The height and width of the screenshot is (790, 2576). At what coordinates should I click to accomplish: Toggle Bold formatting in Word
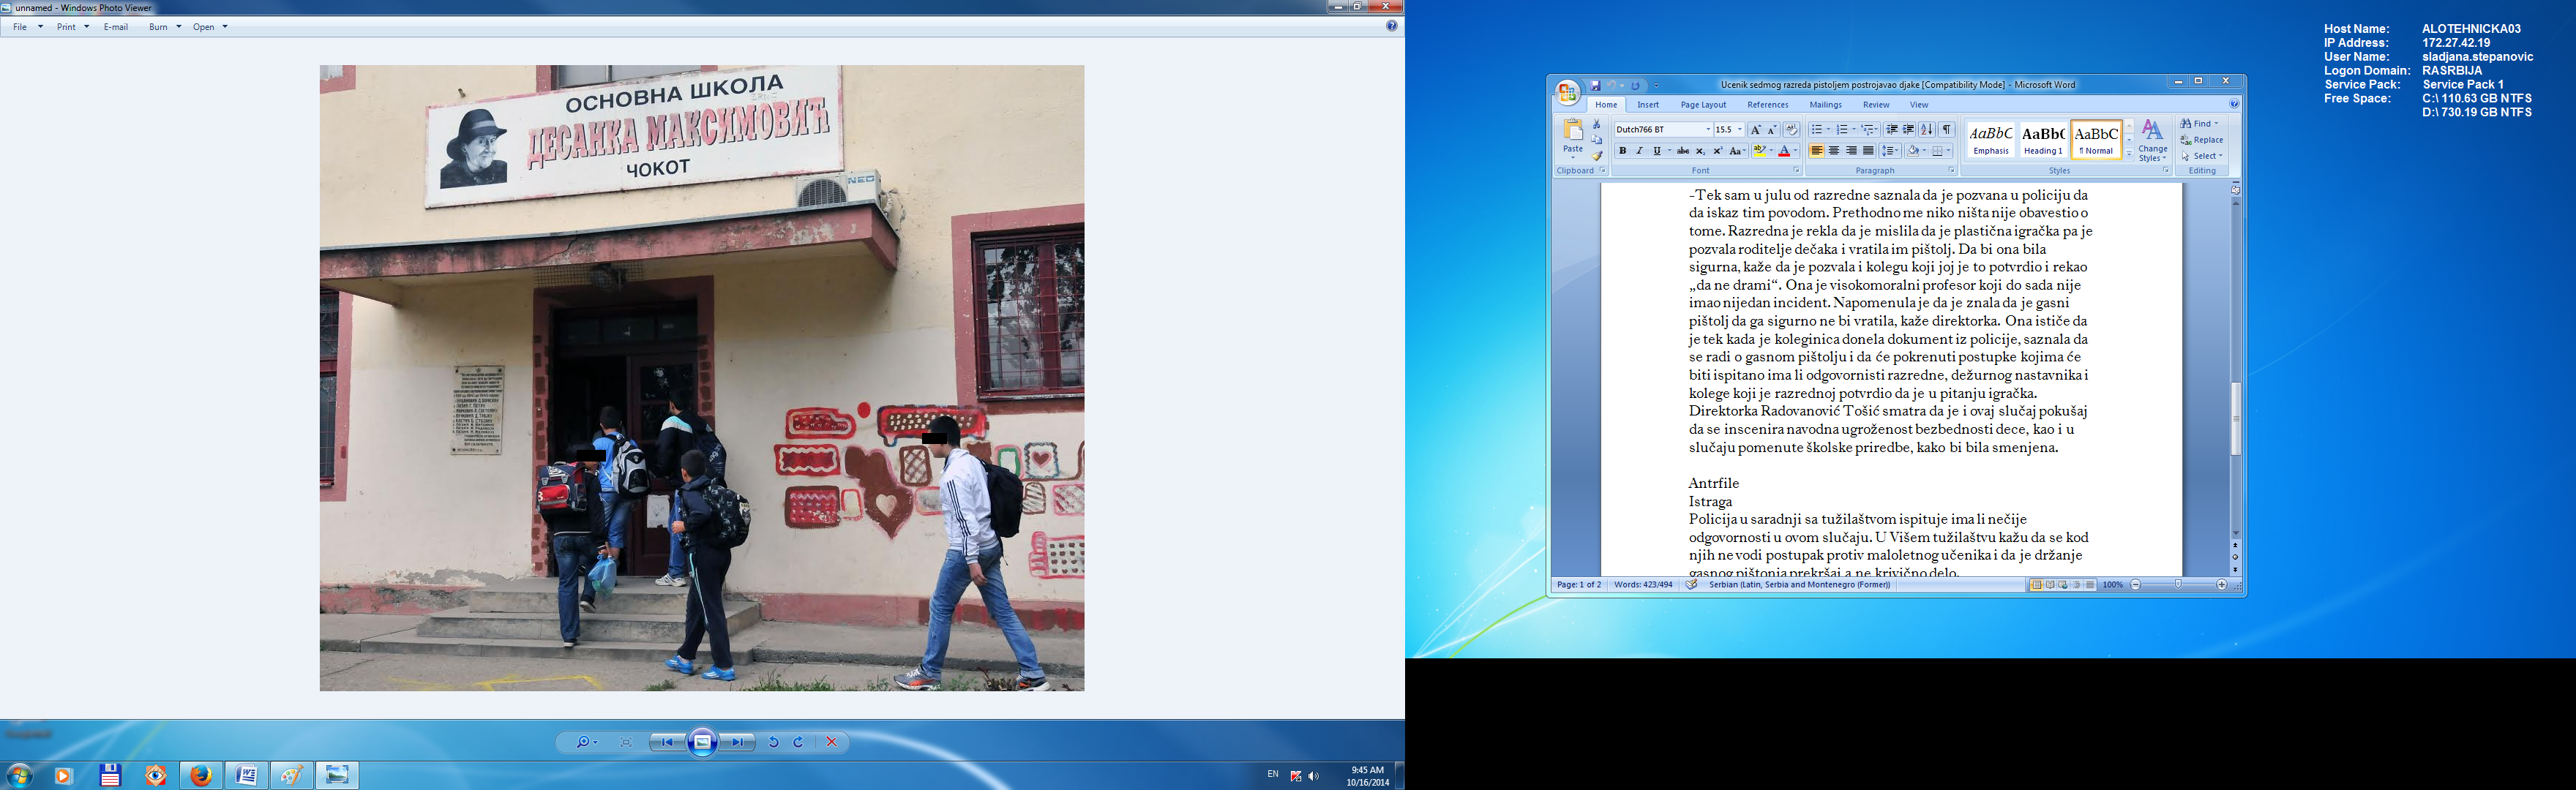pos(1622,151)
